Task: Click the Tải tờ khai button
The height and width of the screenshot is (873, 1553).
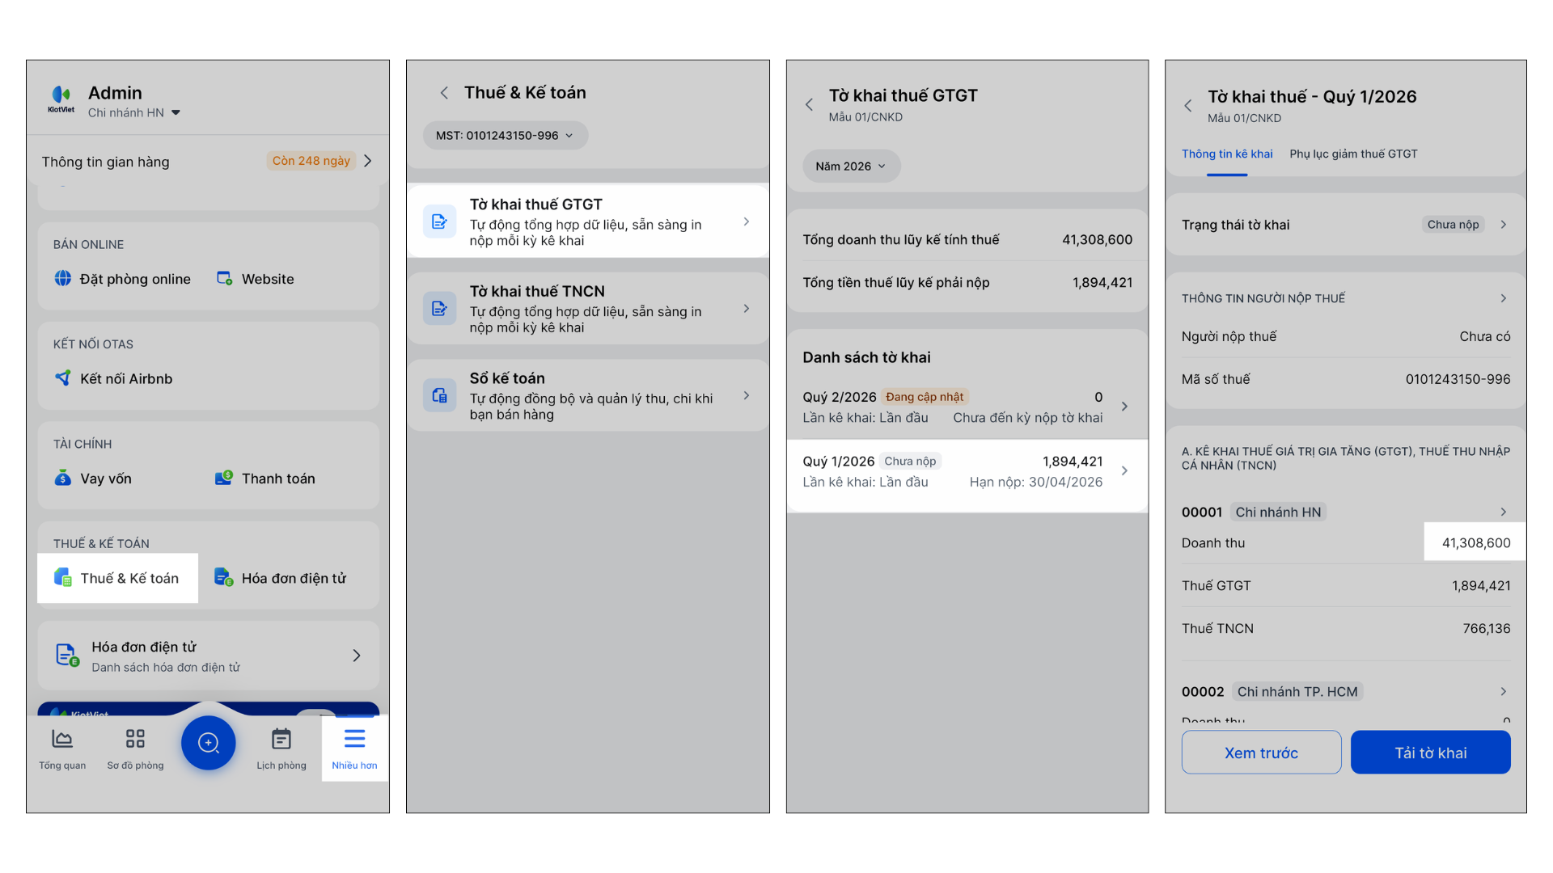Action: [1430, 753]
